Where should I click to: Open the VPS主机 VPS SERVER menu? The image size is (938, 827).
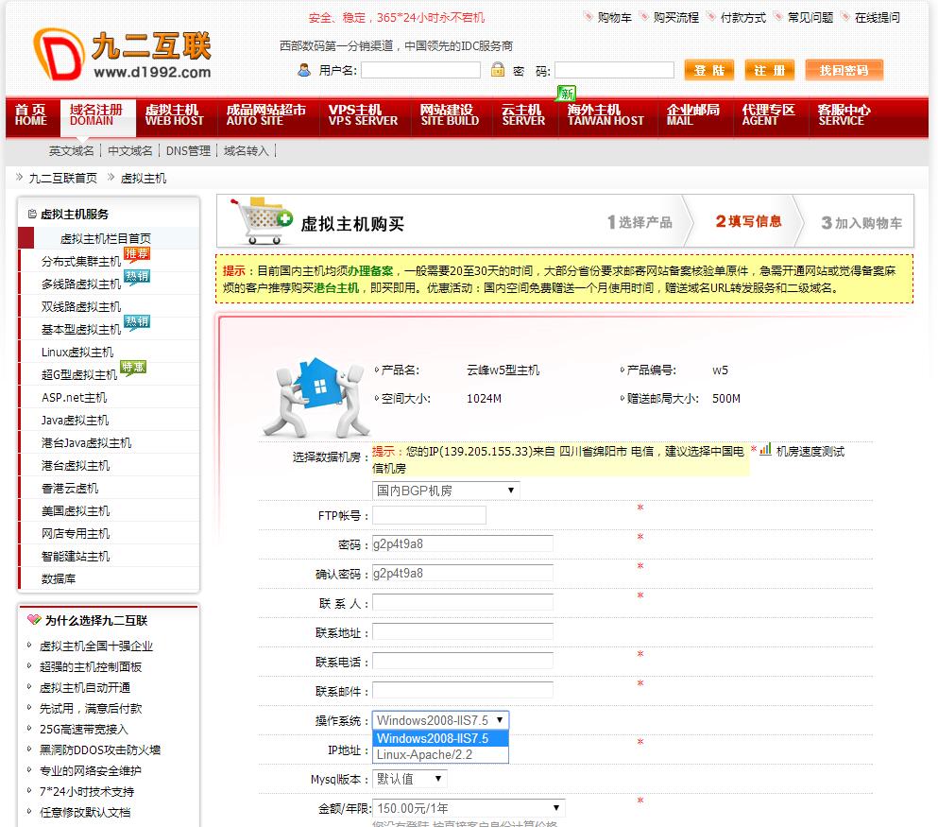tap(363, 112)
